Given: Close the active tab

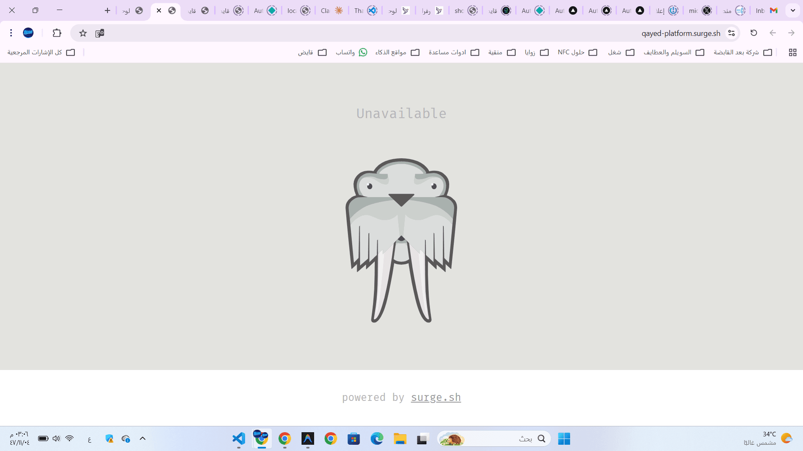Looking at the screenshot, I should [x=159, y=10].
